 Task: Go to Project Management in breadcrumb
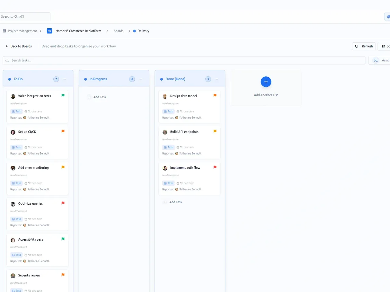point(20,31)
